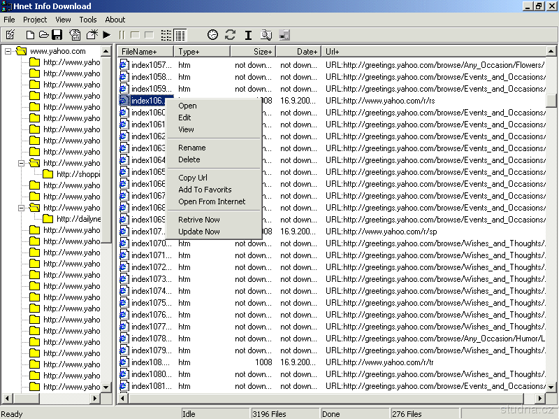Select the index1070 file row
Screen dimensions: 559x419
(x=150, y=243)
